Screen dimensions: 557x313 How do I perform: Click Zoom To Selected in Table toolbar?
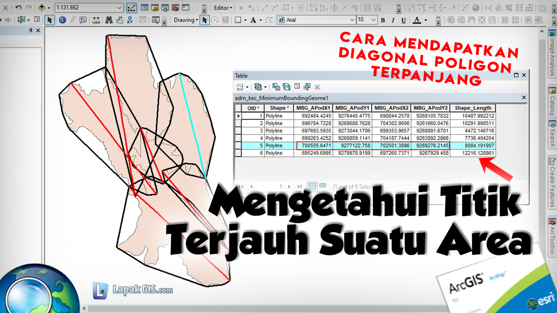click(x=307, y=87)
